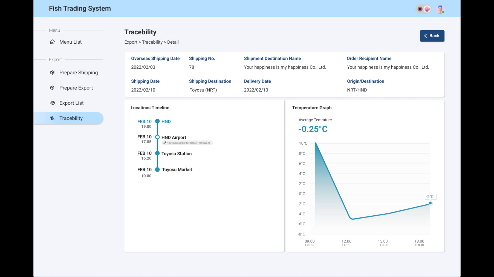
Task: Click the Menu List home icon
Action: [x=52, y=42]
